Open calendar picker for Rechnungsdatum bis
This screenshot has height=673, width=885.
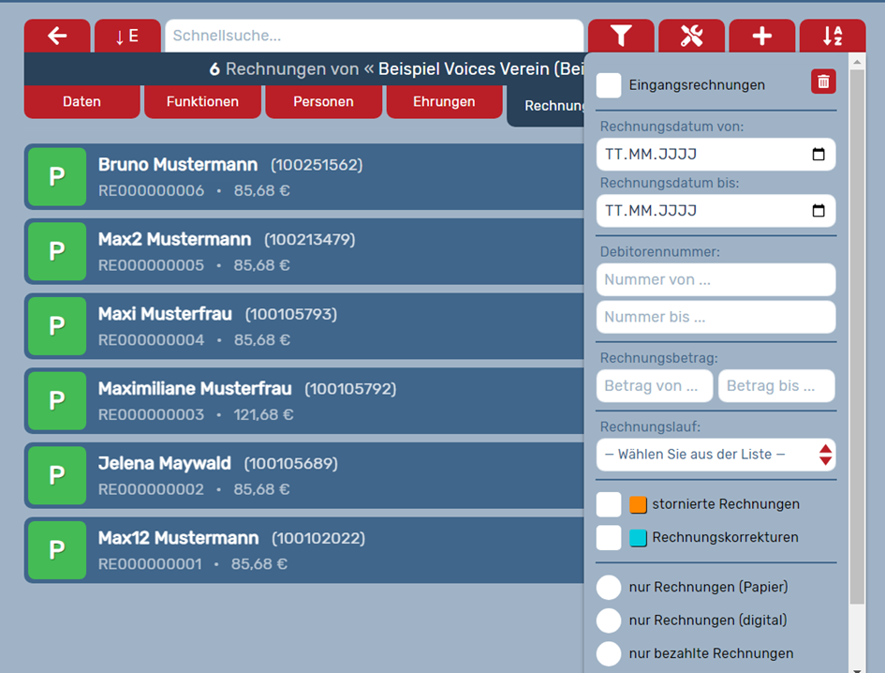point(819,211)
